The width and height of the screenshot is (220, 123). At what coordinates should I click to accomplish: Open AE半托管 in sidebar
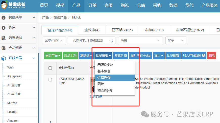click(14, 94)
